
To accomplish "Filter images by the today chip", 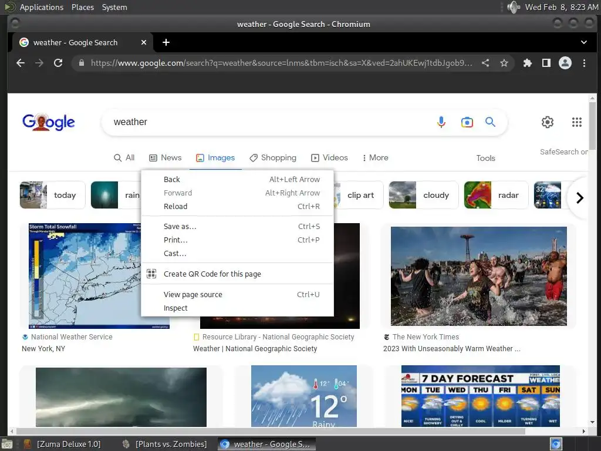I will tap(52, 195).
